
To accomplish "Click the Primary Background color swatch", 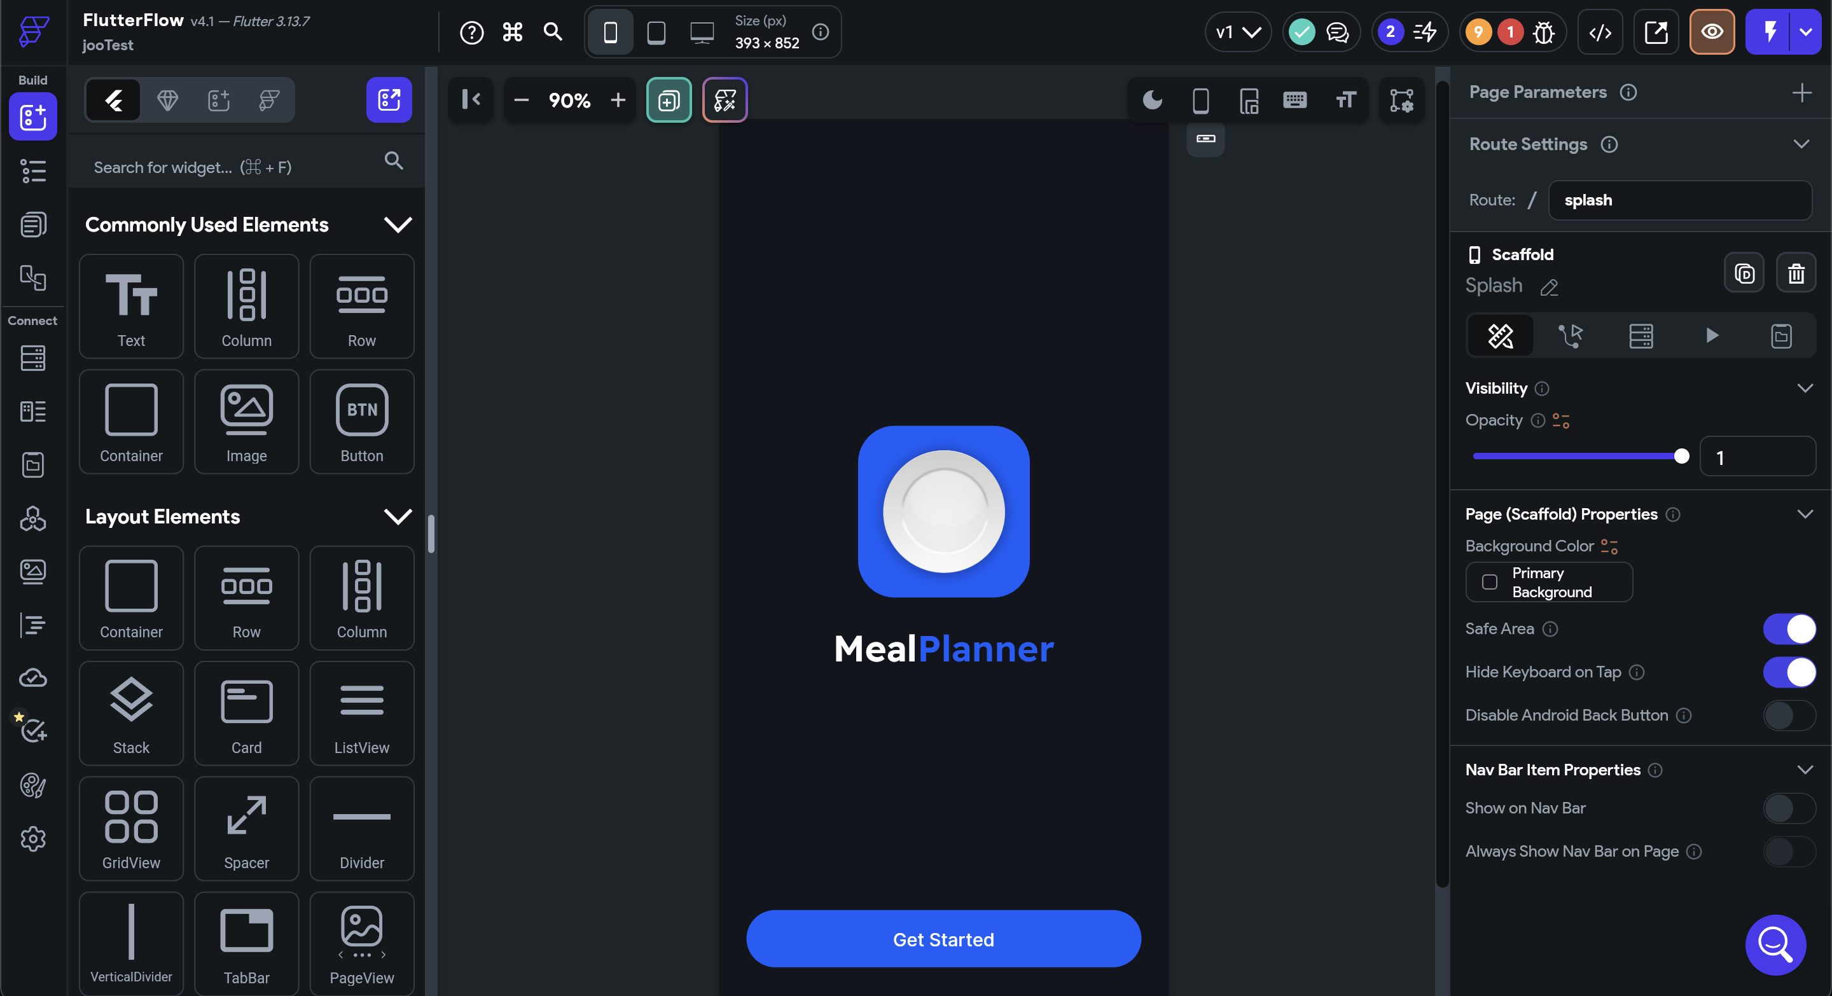I will [1489, 582].
